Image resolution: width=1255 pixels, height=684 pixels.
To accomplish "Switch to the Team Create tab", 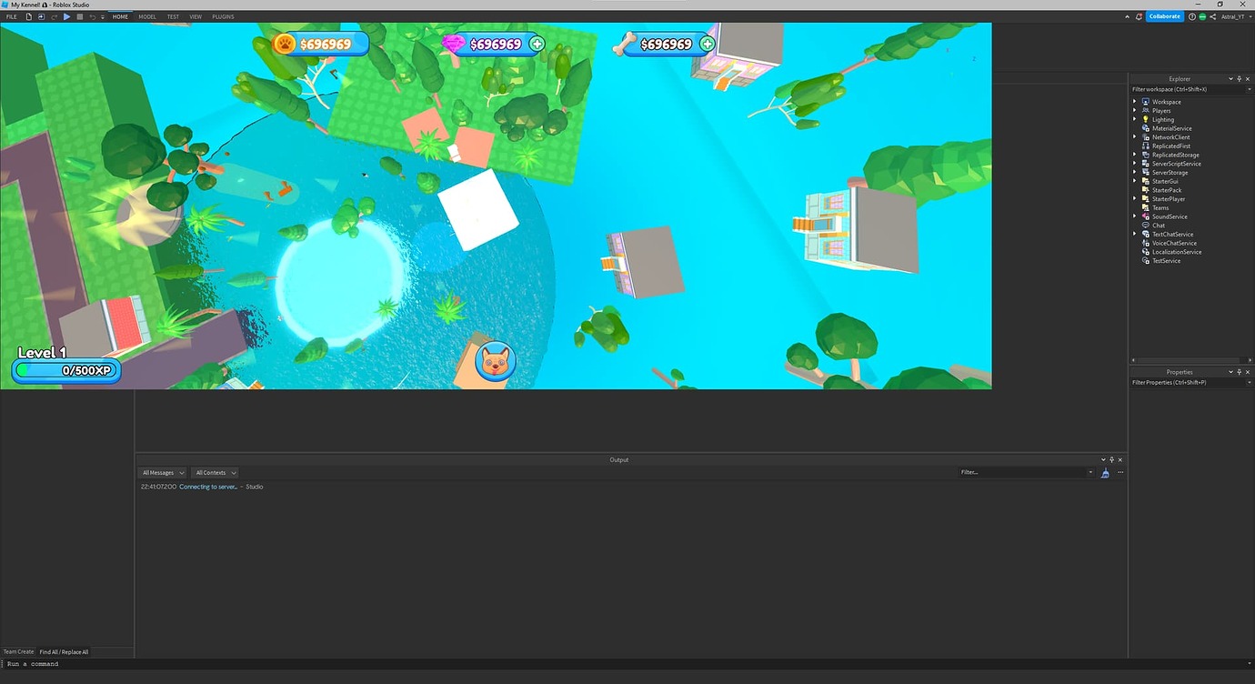I will pyautogui.click(x=18, y=652).
